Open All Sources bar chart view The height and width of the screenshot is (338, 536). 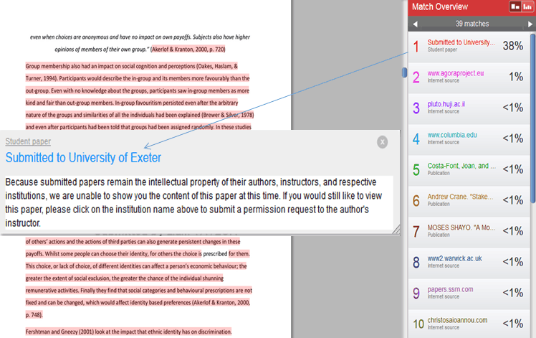[x=527, y=6]
